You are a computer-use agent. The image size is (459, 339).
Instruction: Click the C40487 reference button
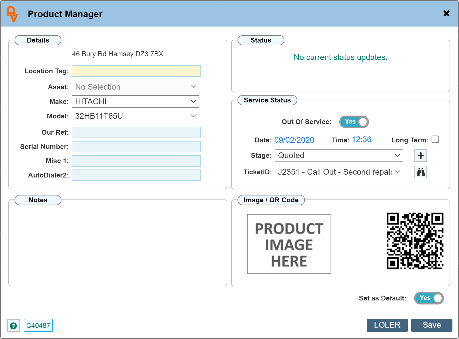38,325
